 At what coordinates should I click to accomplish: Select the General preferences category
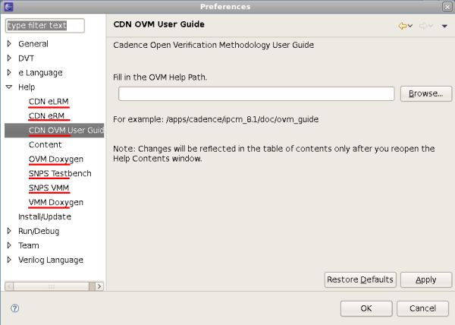[x=33, y=44]
